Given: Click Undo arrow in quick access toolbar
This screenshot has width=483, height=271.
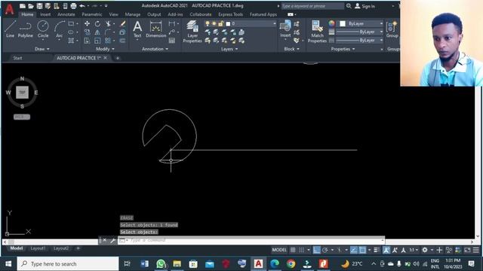Looking at the screenshot, I should (82, 6).
